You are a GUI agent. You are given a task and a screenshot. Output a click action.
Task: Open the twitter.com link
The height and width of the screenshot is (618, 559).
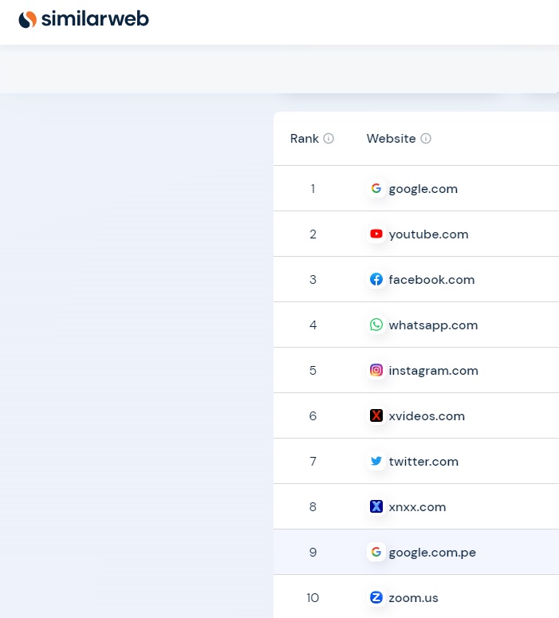point(423,461)
